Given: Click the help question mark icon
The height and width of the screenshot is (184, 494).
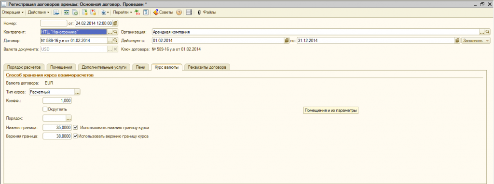Looking at the screenshot, I should (x=178, y=12).
